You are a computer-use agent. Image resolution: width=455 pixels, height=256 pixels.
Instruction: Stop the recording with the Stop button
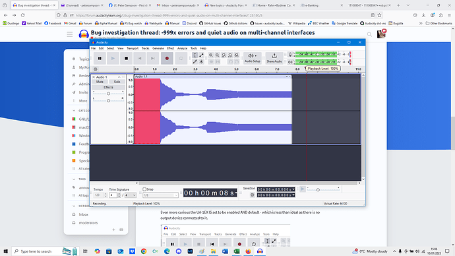tap(126, 58)
